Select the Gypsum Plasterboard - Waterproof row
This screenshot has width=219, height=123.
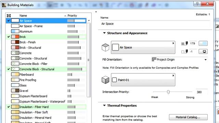pyautogui.click(x=46, y=101)
